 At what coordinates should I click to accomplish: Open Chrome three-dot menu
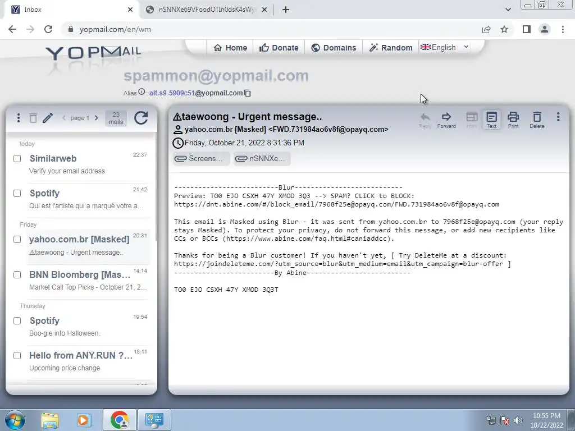click(563, 29)
